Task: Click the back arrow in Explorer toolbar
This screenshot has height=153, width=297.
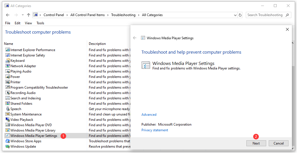Action: tap(8, 15)
